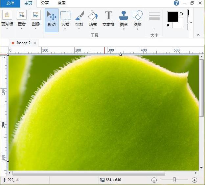Click the scroll right arrow
Image resolution: width=205 pixels, height=185 pixels.
(x=196, y=173)
